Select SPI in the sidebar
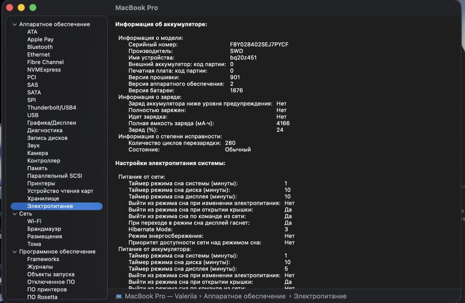The image size is (465, 303). click(31, 100)
